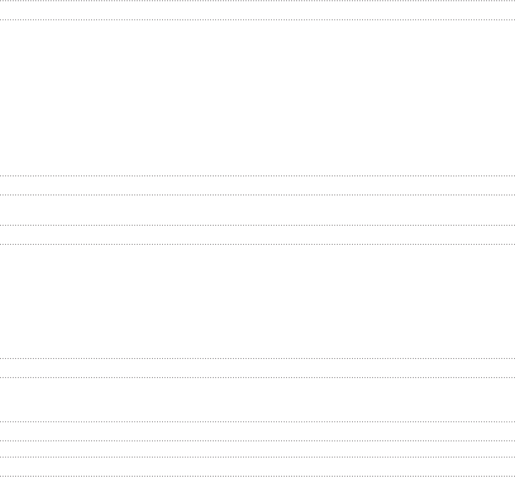515x477 pixels.
Task: Click the narrow band between seventh and eighth lines
Action: coord(257,368)
